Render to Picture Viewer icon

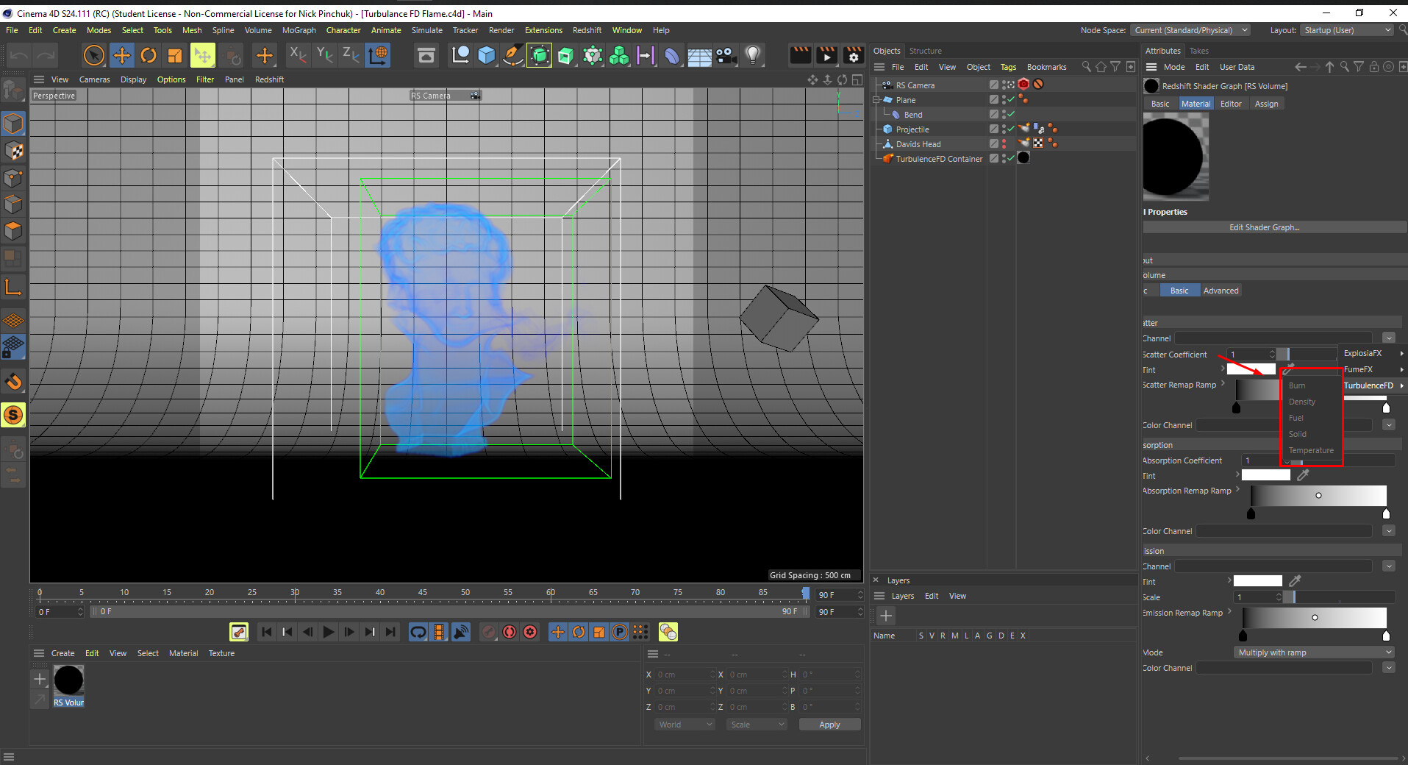pos(826,55)
